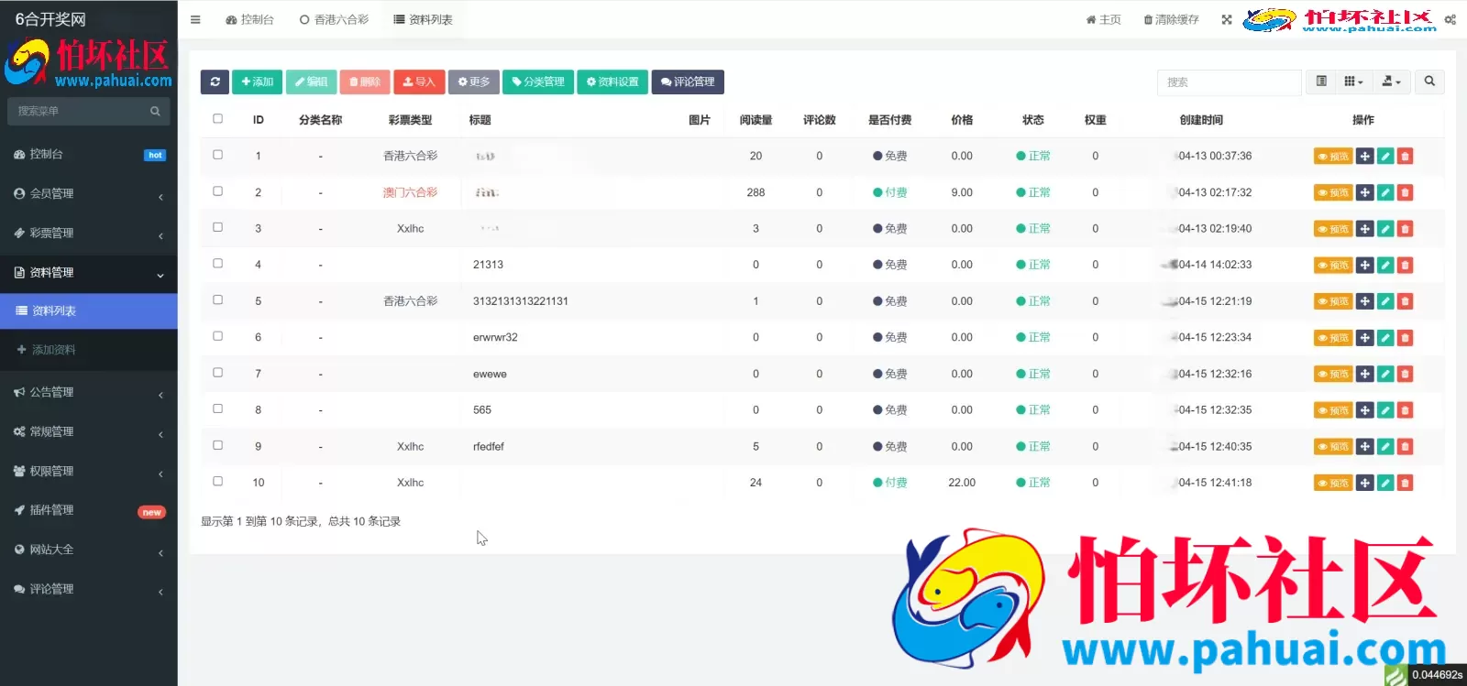1467x686 pixels.
Task: Click the fullscreen icon in top bar
Action: (1227, 19)
